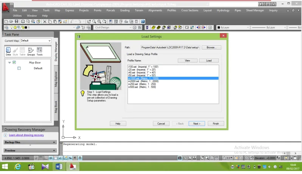
Task: Collapse the Preview section
Action: (x=54, y=151)
